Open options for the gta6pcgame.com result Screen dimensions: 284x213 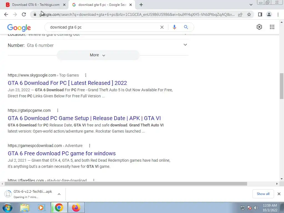58,110
